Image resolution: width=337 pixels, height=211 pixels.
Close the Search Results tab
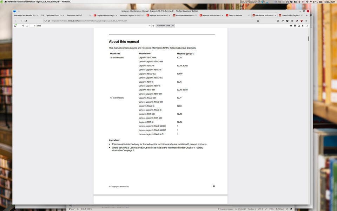coord(249,15)
